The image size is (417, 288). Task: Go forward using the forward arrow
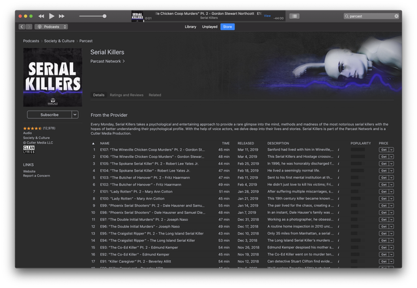tap(29, 27)
